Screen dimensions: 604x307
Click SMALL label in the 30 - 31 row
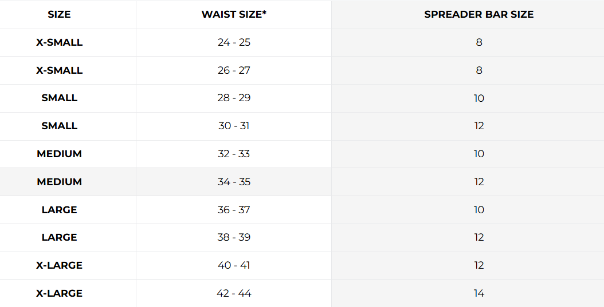(59, 126)
